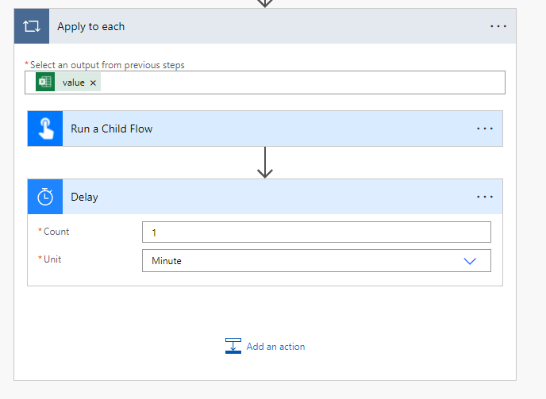This screenshot has height=399, width=546.
Task: Click empty area of output selection field
Action: click(x=302, y=82)
